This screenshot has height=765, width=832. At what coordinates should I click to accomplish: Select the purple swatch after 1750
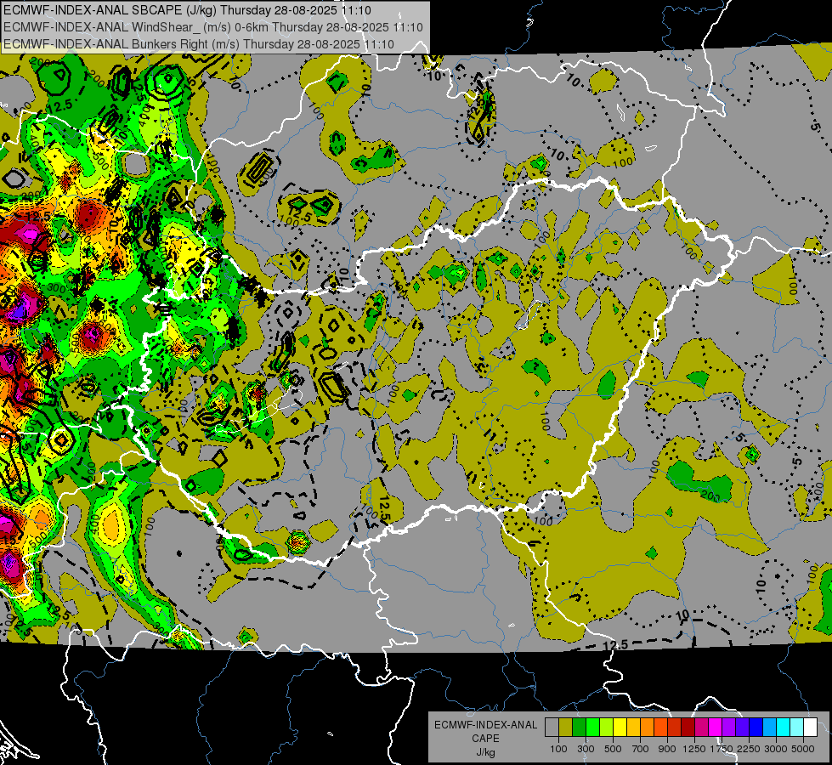point(728,727)
